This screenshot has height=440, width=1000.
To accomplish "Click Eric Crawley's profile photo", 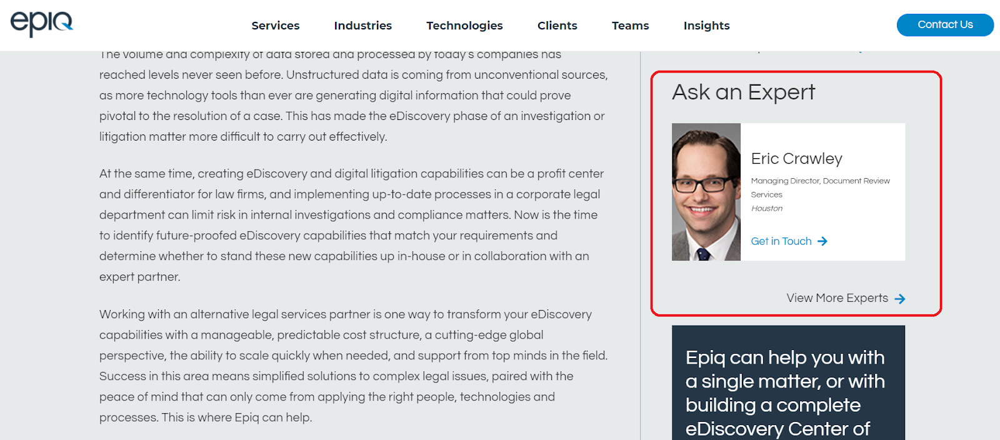I will (x=706, y=192).
